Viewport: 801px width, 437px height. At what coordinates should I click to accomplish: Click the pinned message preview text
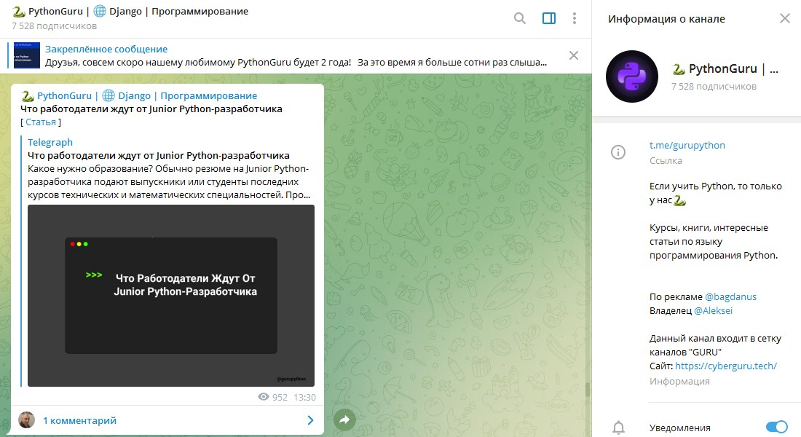click(296, 63)
